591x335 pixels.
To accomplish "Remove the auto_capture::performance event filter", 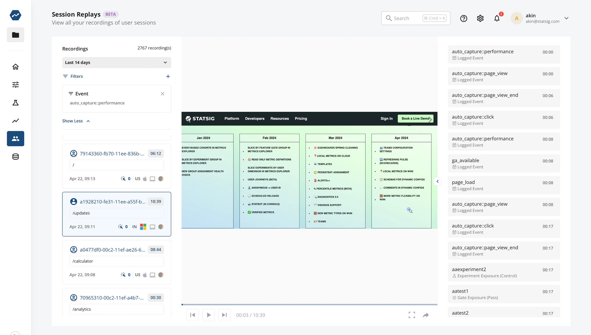I will (162, 94).
